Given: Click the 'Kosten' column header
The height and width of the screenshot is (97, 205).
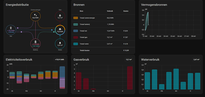Looking at the screenshot, I should (x=126, y=11).
